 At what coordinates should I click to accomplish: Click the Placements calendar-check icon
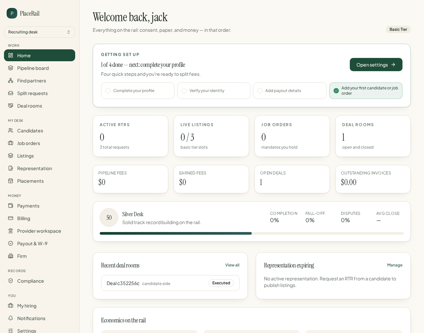click(11, 181)
